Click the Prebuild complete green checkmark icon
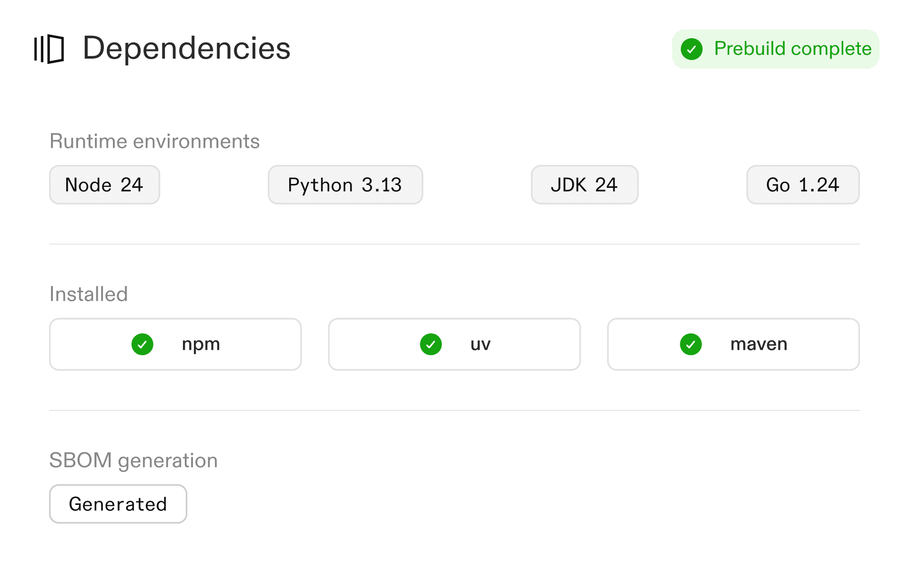909x573 pixels. tap(692, 49)
